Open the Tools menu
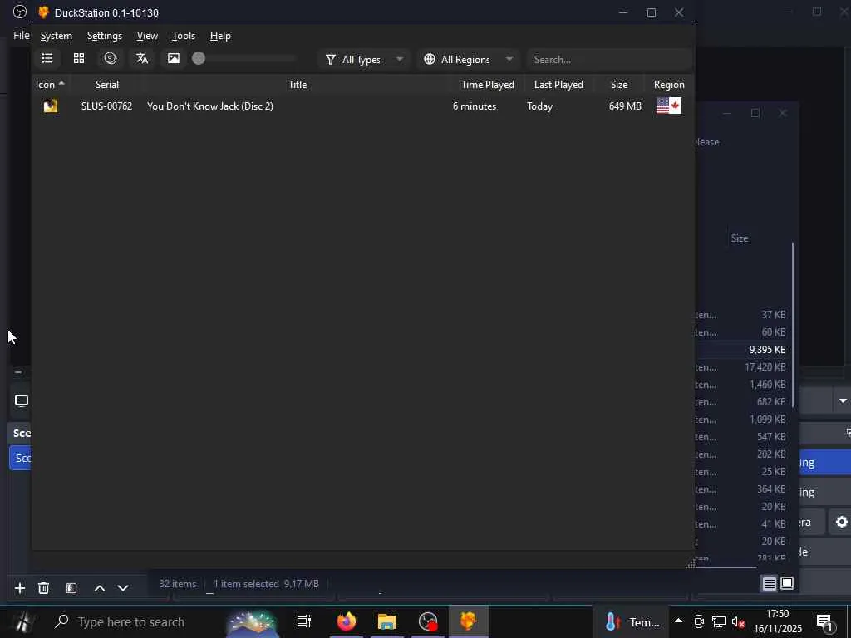The image size is (851, 638). point(184,36)
